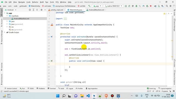The image size is (176, 99).
Task: Click Collapse All in Project panel
Action: click(37, 10)
